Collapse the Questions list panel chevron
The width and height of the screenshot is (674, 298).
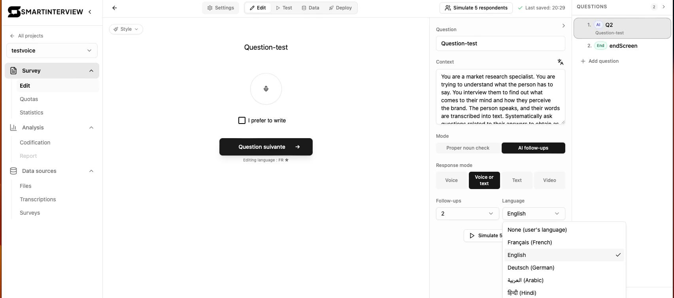click(x=664, y=7)
